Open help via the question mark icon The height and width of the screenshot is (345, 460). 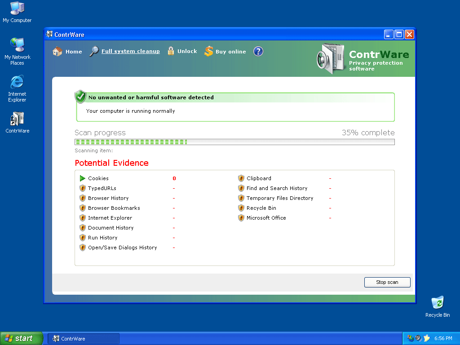coord(258,51)
